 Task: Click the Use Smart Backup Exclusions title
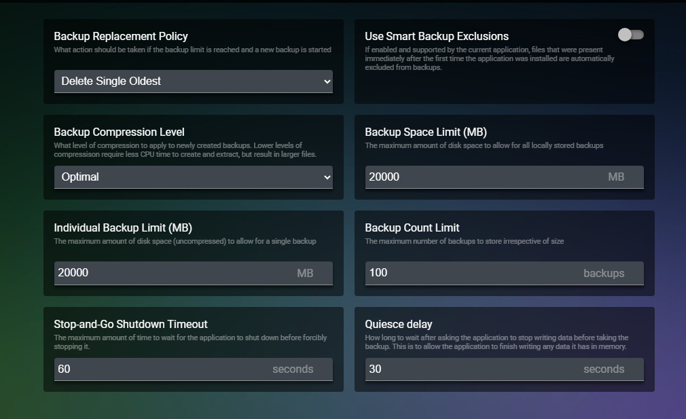point(436,36)
